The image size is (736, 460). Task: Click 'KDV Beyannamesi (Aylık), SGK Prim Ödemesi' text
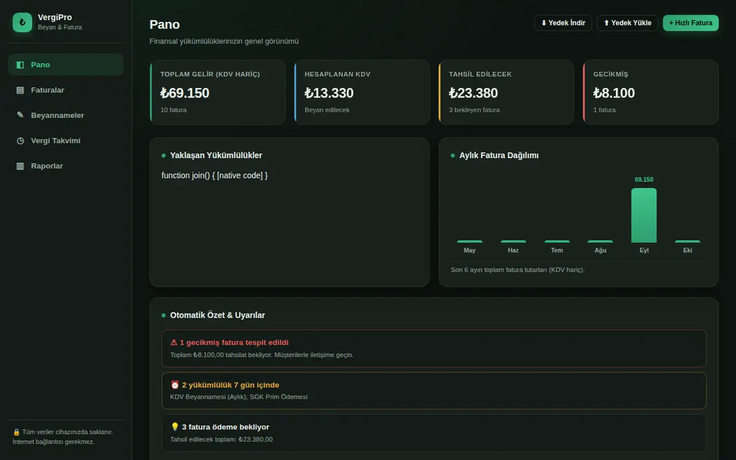pyautogui.click(x=239, y=397)
